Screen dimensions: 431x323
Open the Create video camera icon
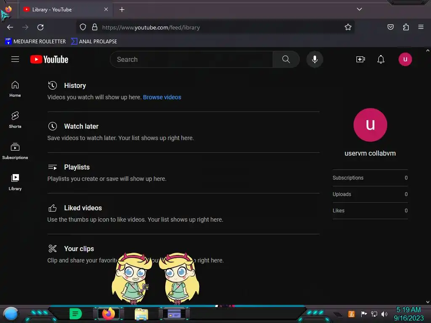[360, 59]
